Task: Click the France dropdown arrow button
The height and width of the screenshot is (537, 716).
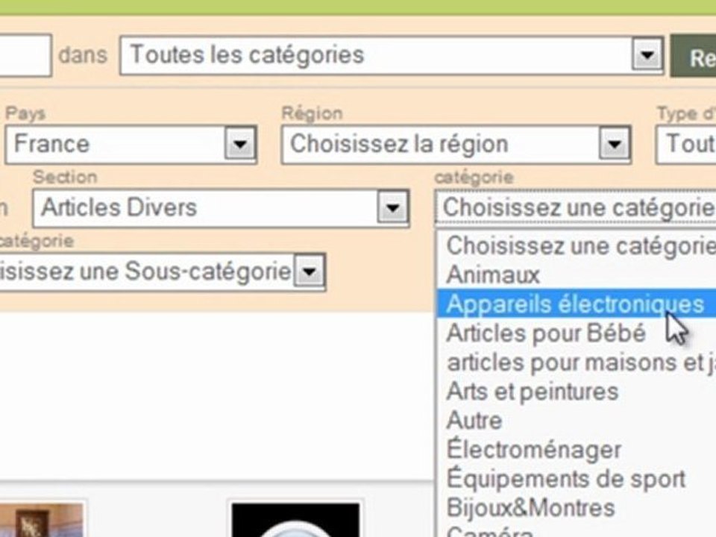Action: click(x=240, y=144)
